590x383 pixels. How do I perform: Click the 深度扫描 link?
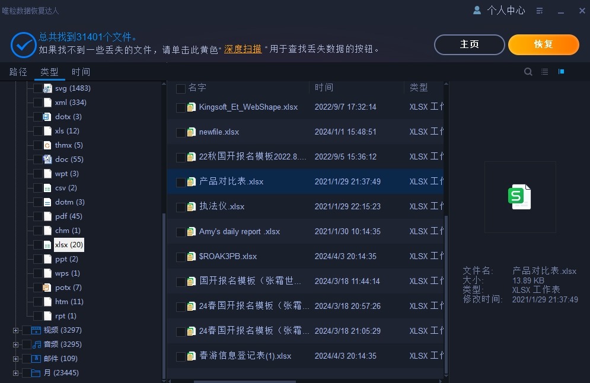pos(243,49)
